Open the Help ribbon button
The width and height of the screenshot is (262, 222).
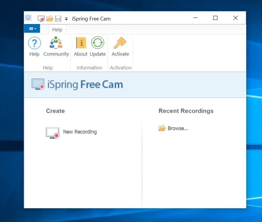coord(34,46)
